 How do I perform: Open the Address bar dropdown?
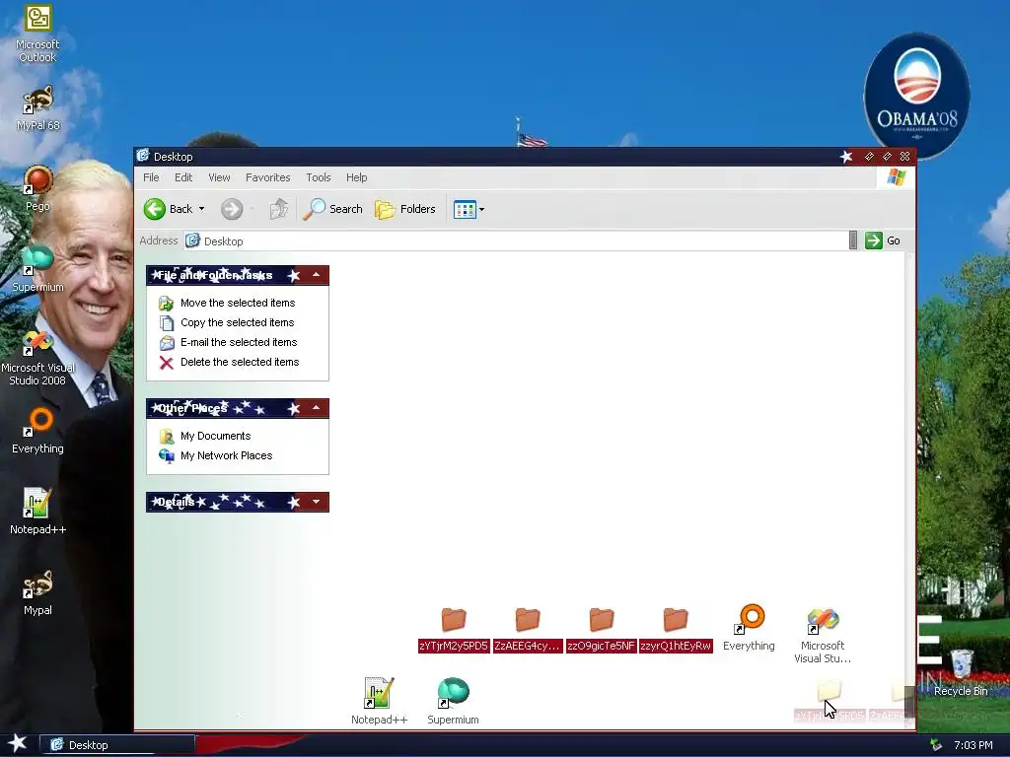[x=853, y=241]
